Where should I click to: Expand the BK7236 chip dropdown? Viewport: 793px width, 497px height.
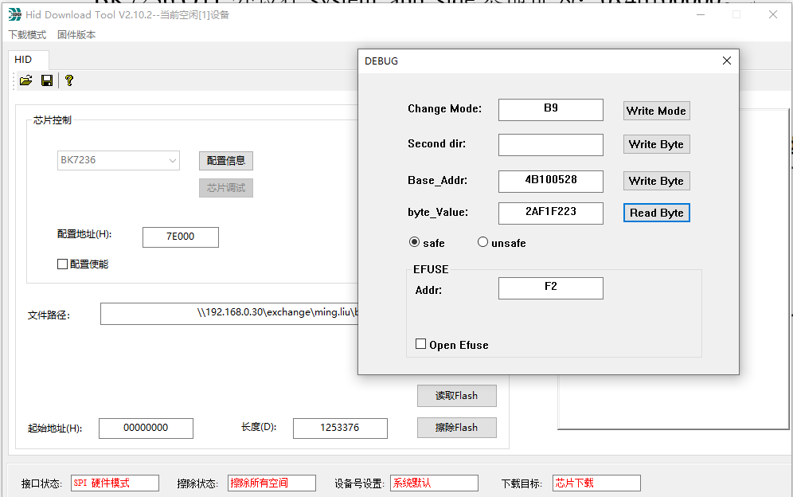[x=173, y=160]
